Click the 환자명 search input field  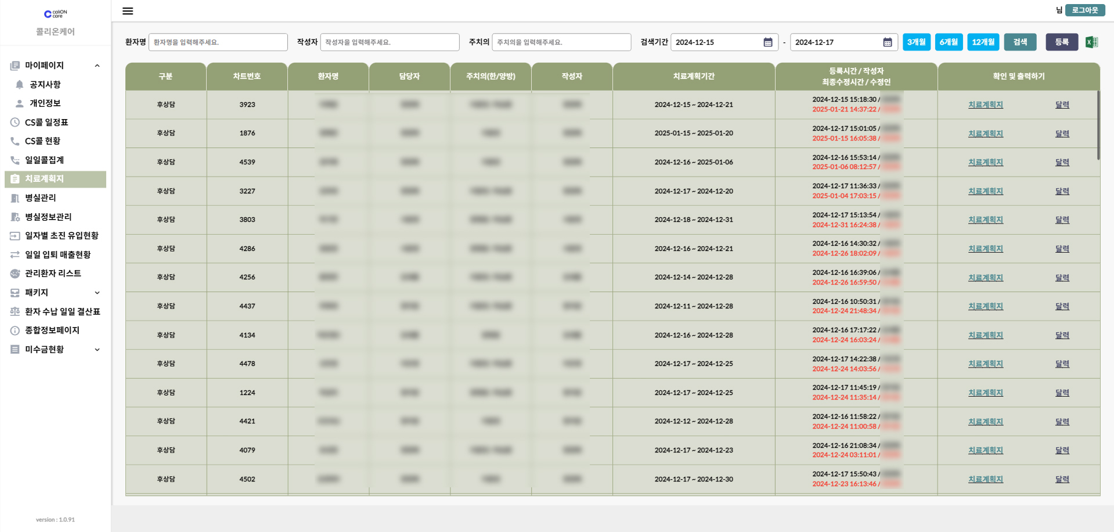(218, 42)
